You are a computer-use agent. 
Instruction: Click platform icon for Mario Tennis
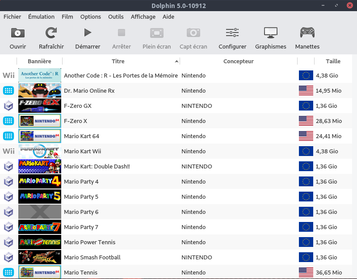8,272
